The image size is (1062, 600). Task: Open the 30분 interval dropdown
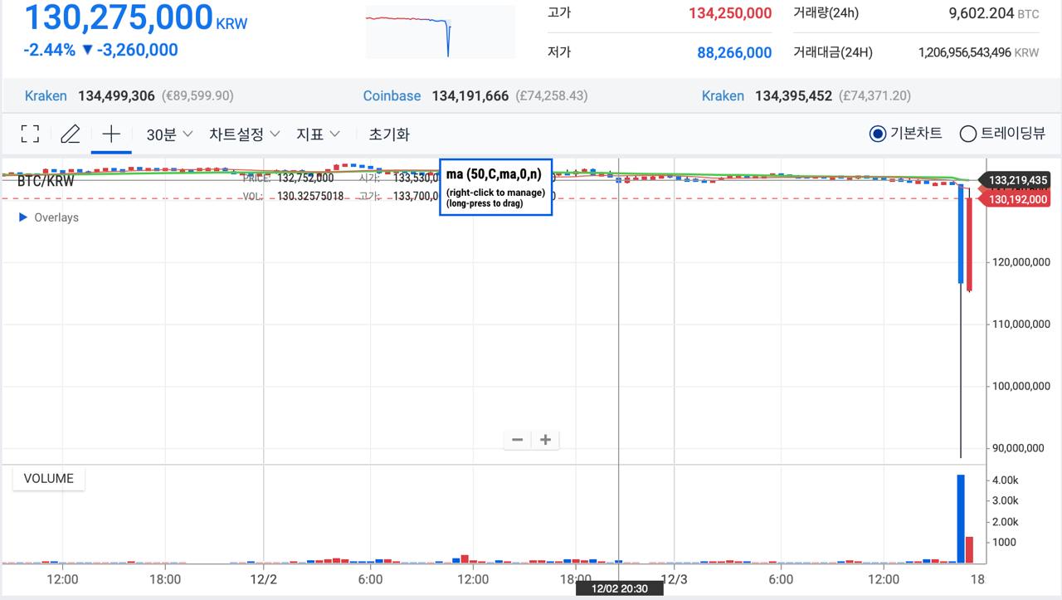click(169, 134)
